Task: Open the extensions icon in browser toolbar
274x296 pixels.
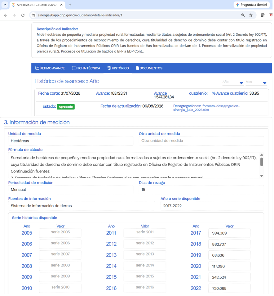Action: click(x=263, y=15)
